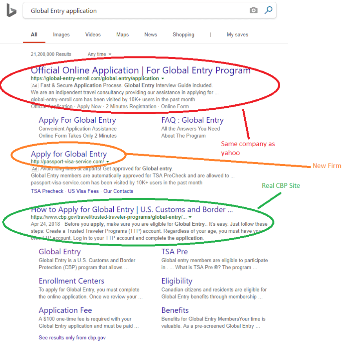363x348 pixels.
Task: Expand arrow beside passport-visa-service.com URL
Action: (x=108, y=162)
